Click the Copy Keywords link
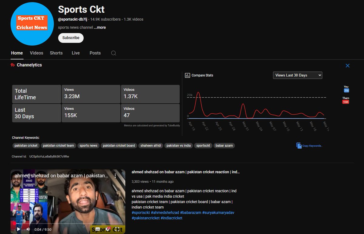Screen dimensions: 364x234 (x=312, y=146)
